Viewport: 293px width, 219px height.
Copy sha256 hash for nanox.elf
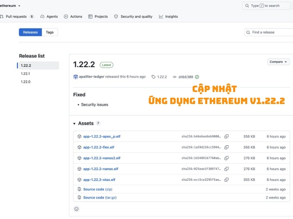226,169
